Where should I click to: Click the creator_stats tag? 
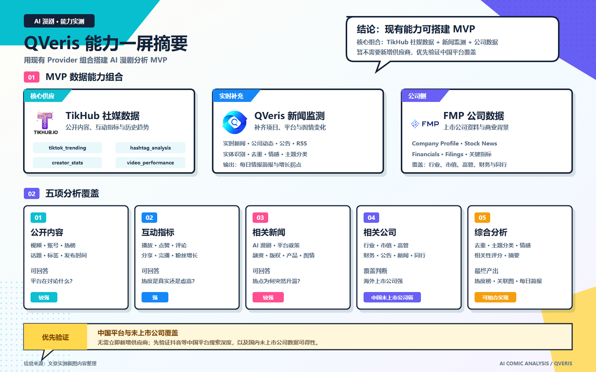(x=67, y=163)
